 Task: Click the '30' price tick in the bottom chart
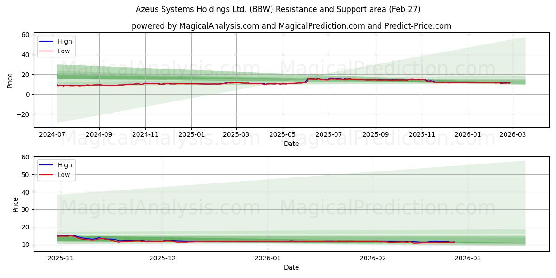point(26,210)
